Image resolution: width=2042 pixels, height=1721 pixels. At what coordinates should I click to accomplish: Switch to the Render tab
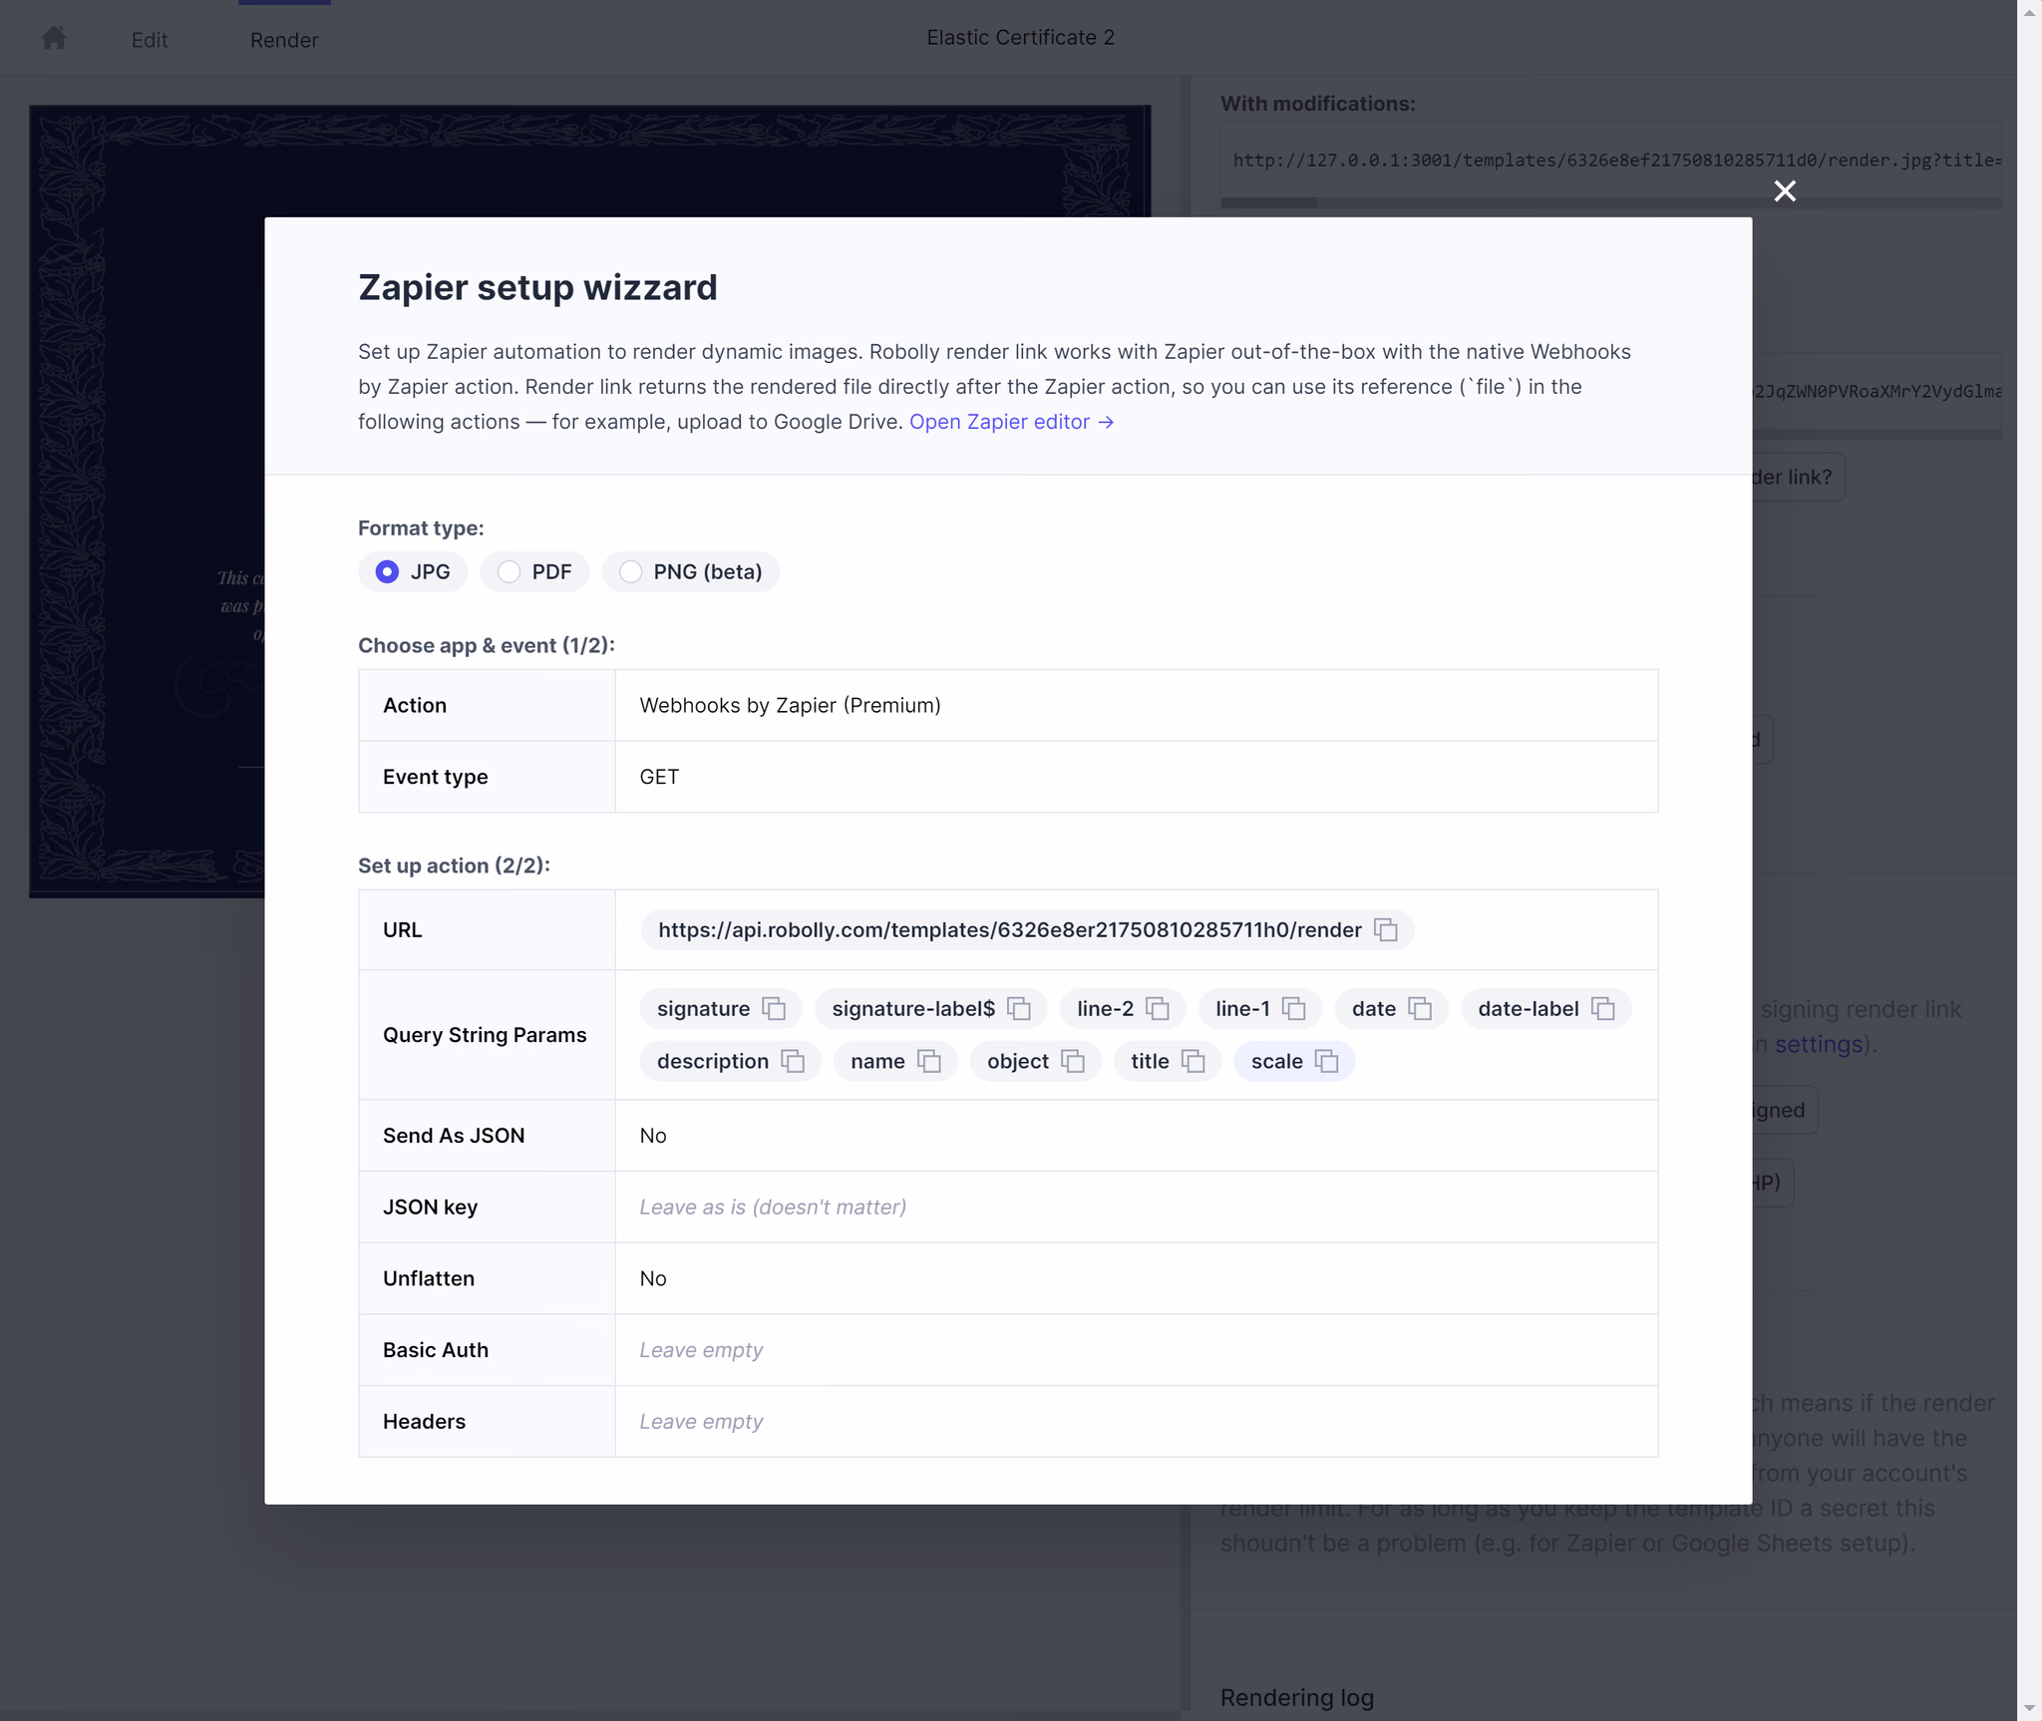(284, 40)
